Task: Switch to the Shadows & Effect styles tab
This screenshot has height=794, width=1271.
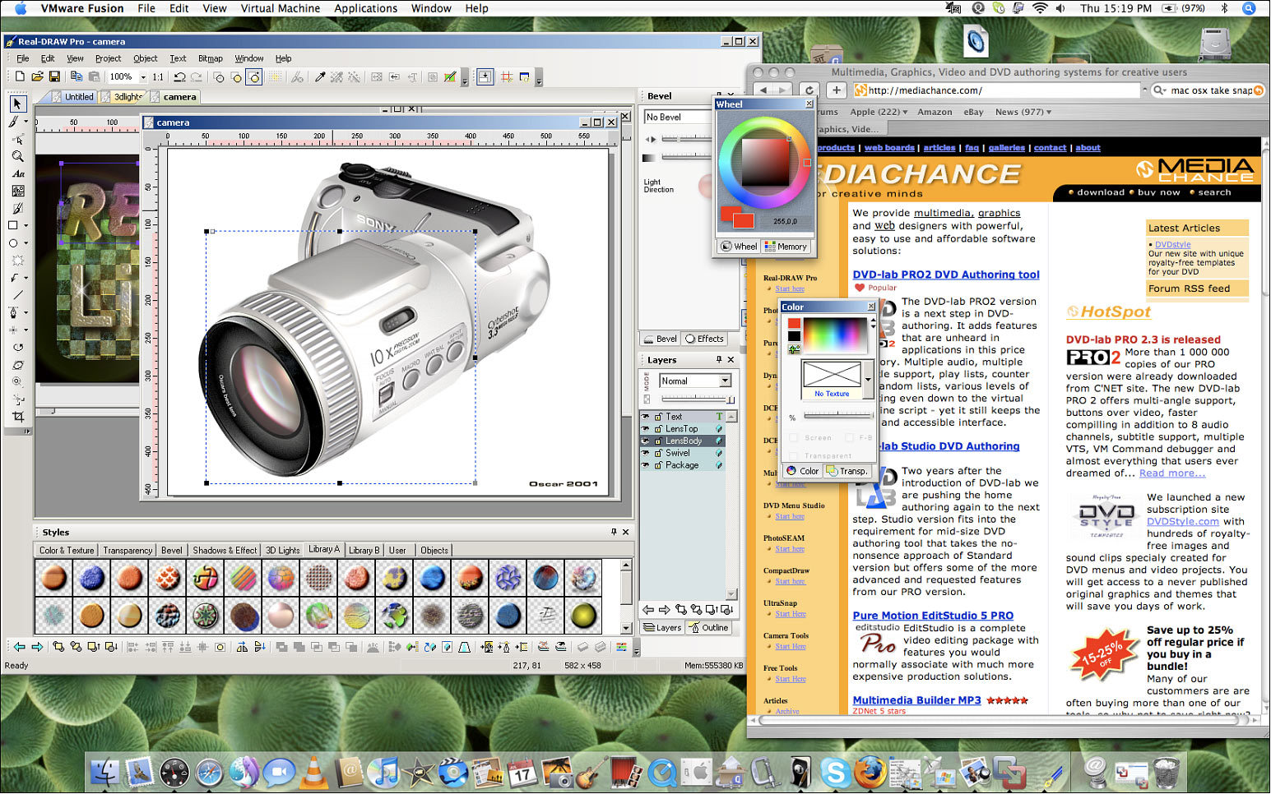Action: (x=225, y=551)
